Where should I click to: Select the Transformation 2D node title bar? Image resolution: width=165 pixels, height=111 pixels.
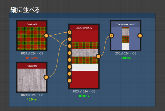coord(126,24)
